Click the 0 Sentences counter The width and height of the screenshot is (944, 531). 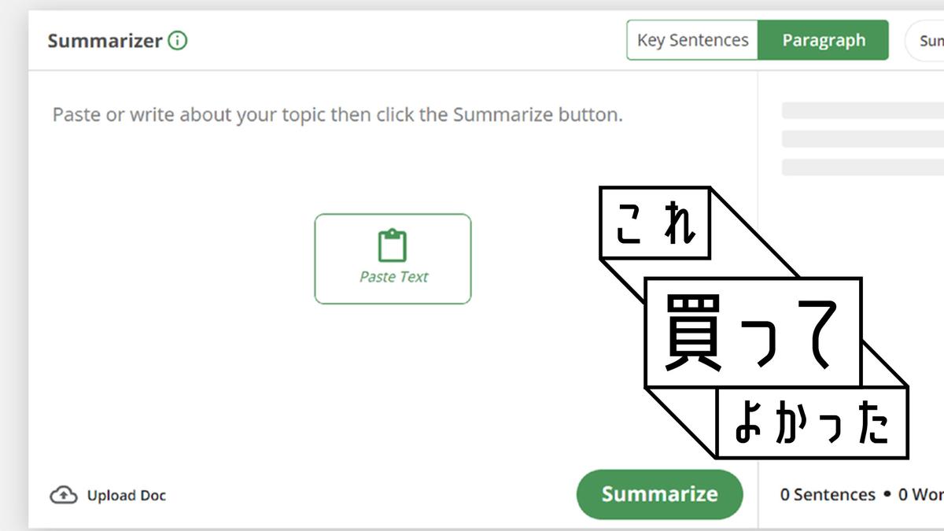(x=827, y=495)
